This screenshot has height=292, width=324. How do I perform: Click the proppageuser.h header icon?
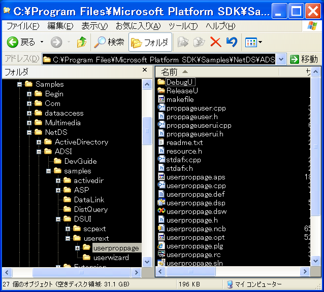(161, 117)
